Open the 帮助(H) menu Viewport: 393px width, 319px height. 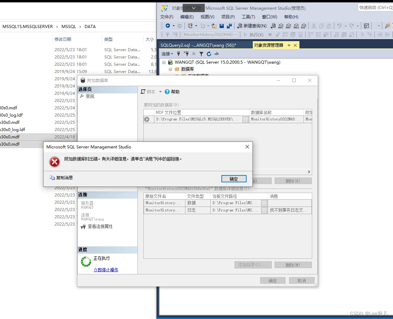(291, 17)
